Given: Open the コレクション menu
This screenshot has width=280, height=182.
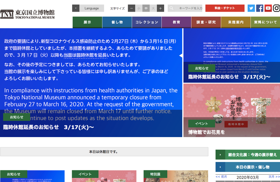Looking at the screenshot, I should [147, 22].
